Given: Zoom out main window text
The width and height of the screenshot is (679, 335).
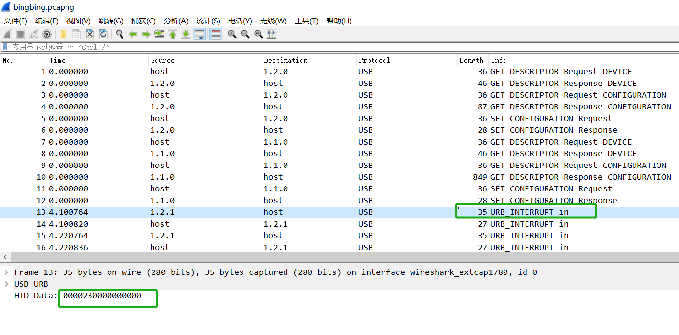Looking at the screenshot, I should point(245,34).
